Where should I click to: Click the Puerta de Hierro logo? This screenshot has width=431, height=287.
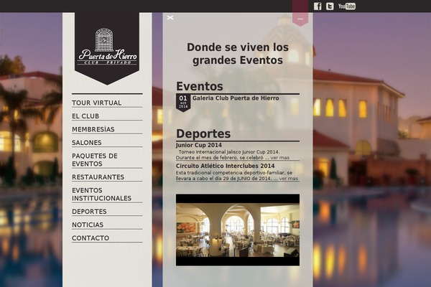(107, 48)
